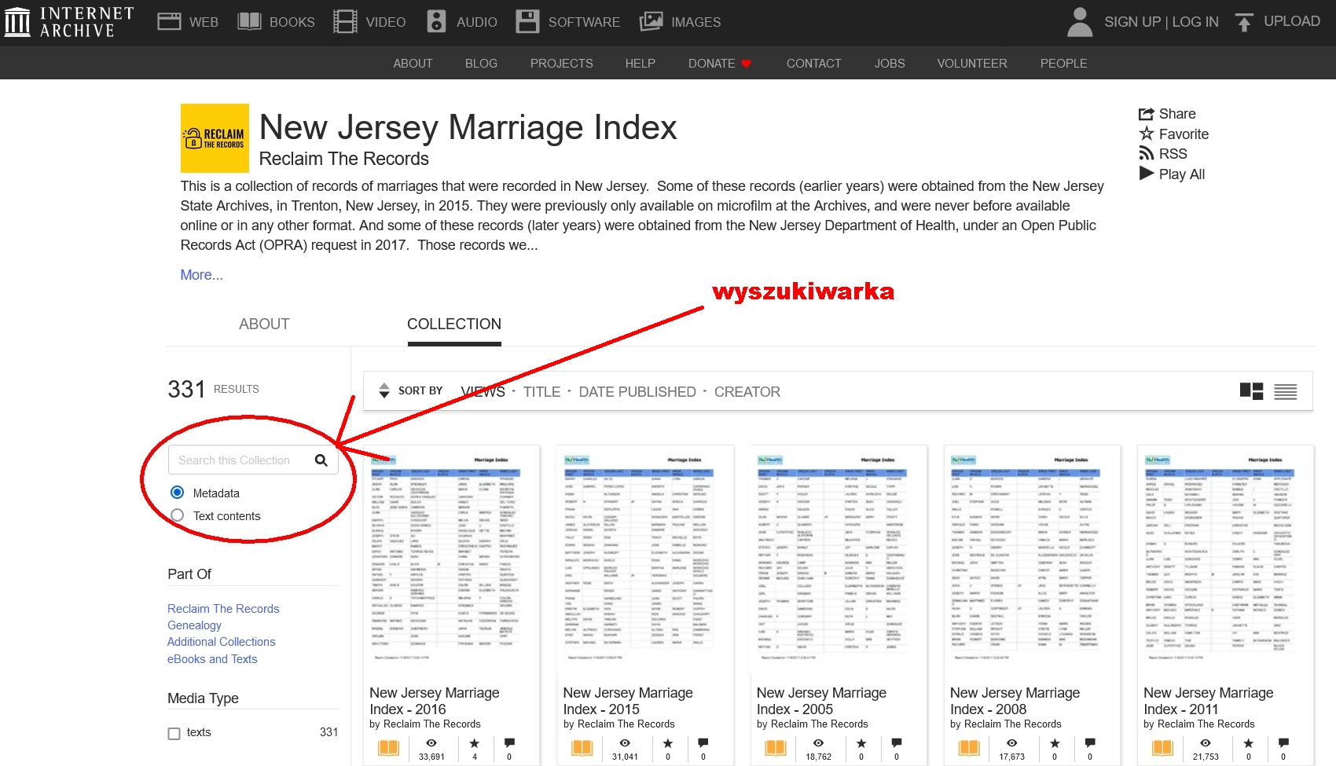The width and height of the screenshot is (1336, 766).
Task: Open the Index - 2005 thumbnail
Action: coord(839,560)
